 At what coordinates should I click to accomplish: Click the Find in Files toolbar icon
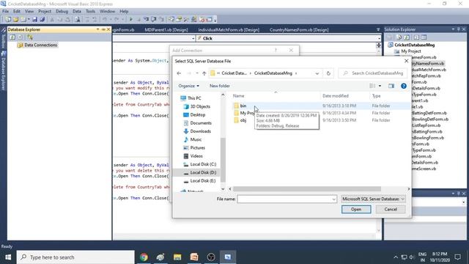pyautogui.click(x=78, y=20)
